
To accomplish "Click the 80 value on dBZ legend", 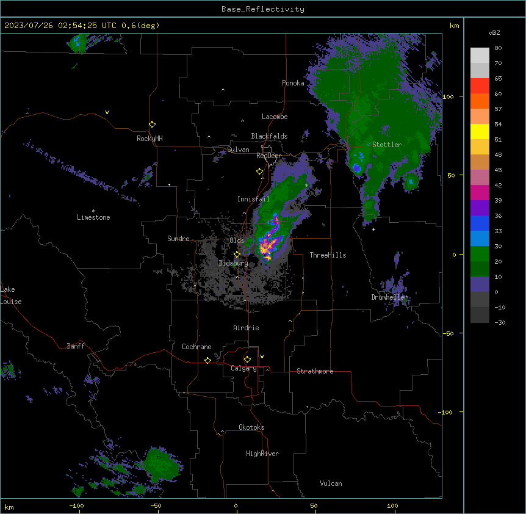I will click(498, 48).
